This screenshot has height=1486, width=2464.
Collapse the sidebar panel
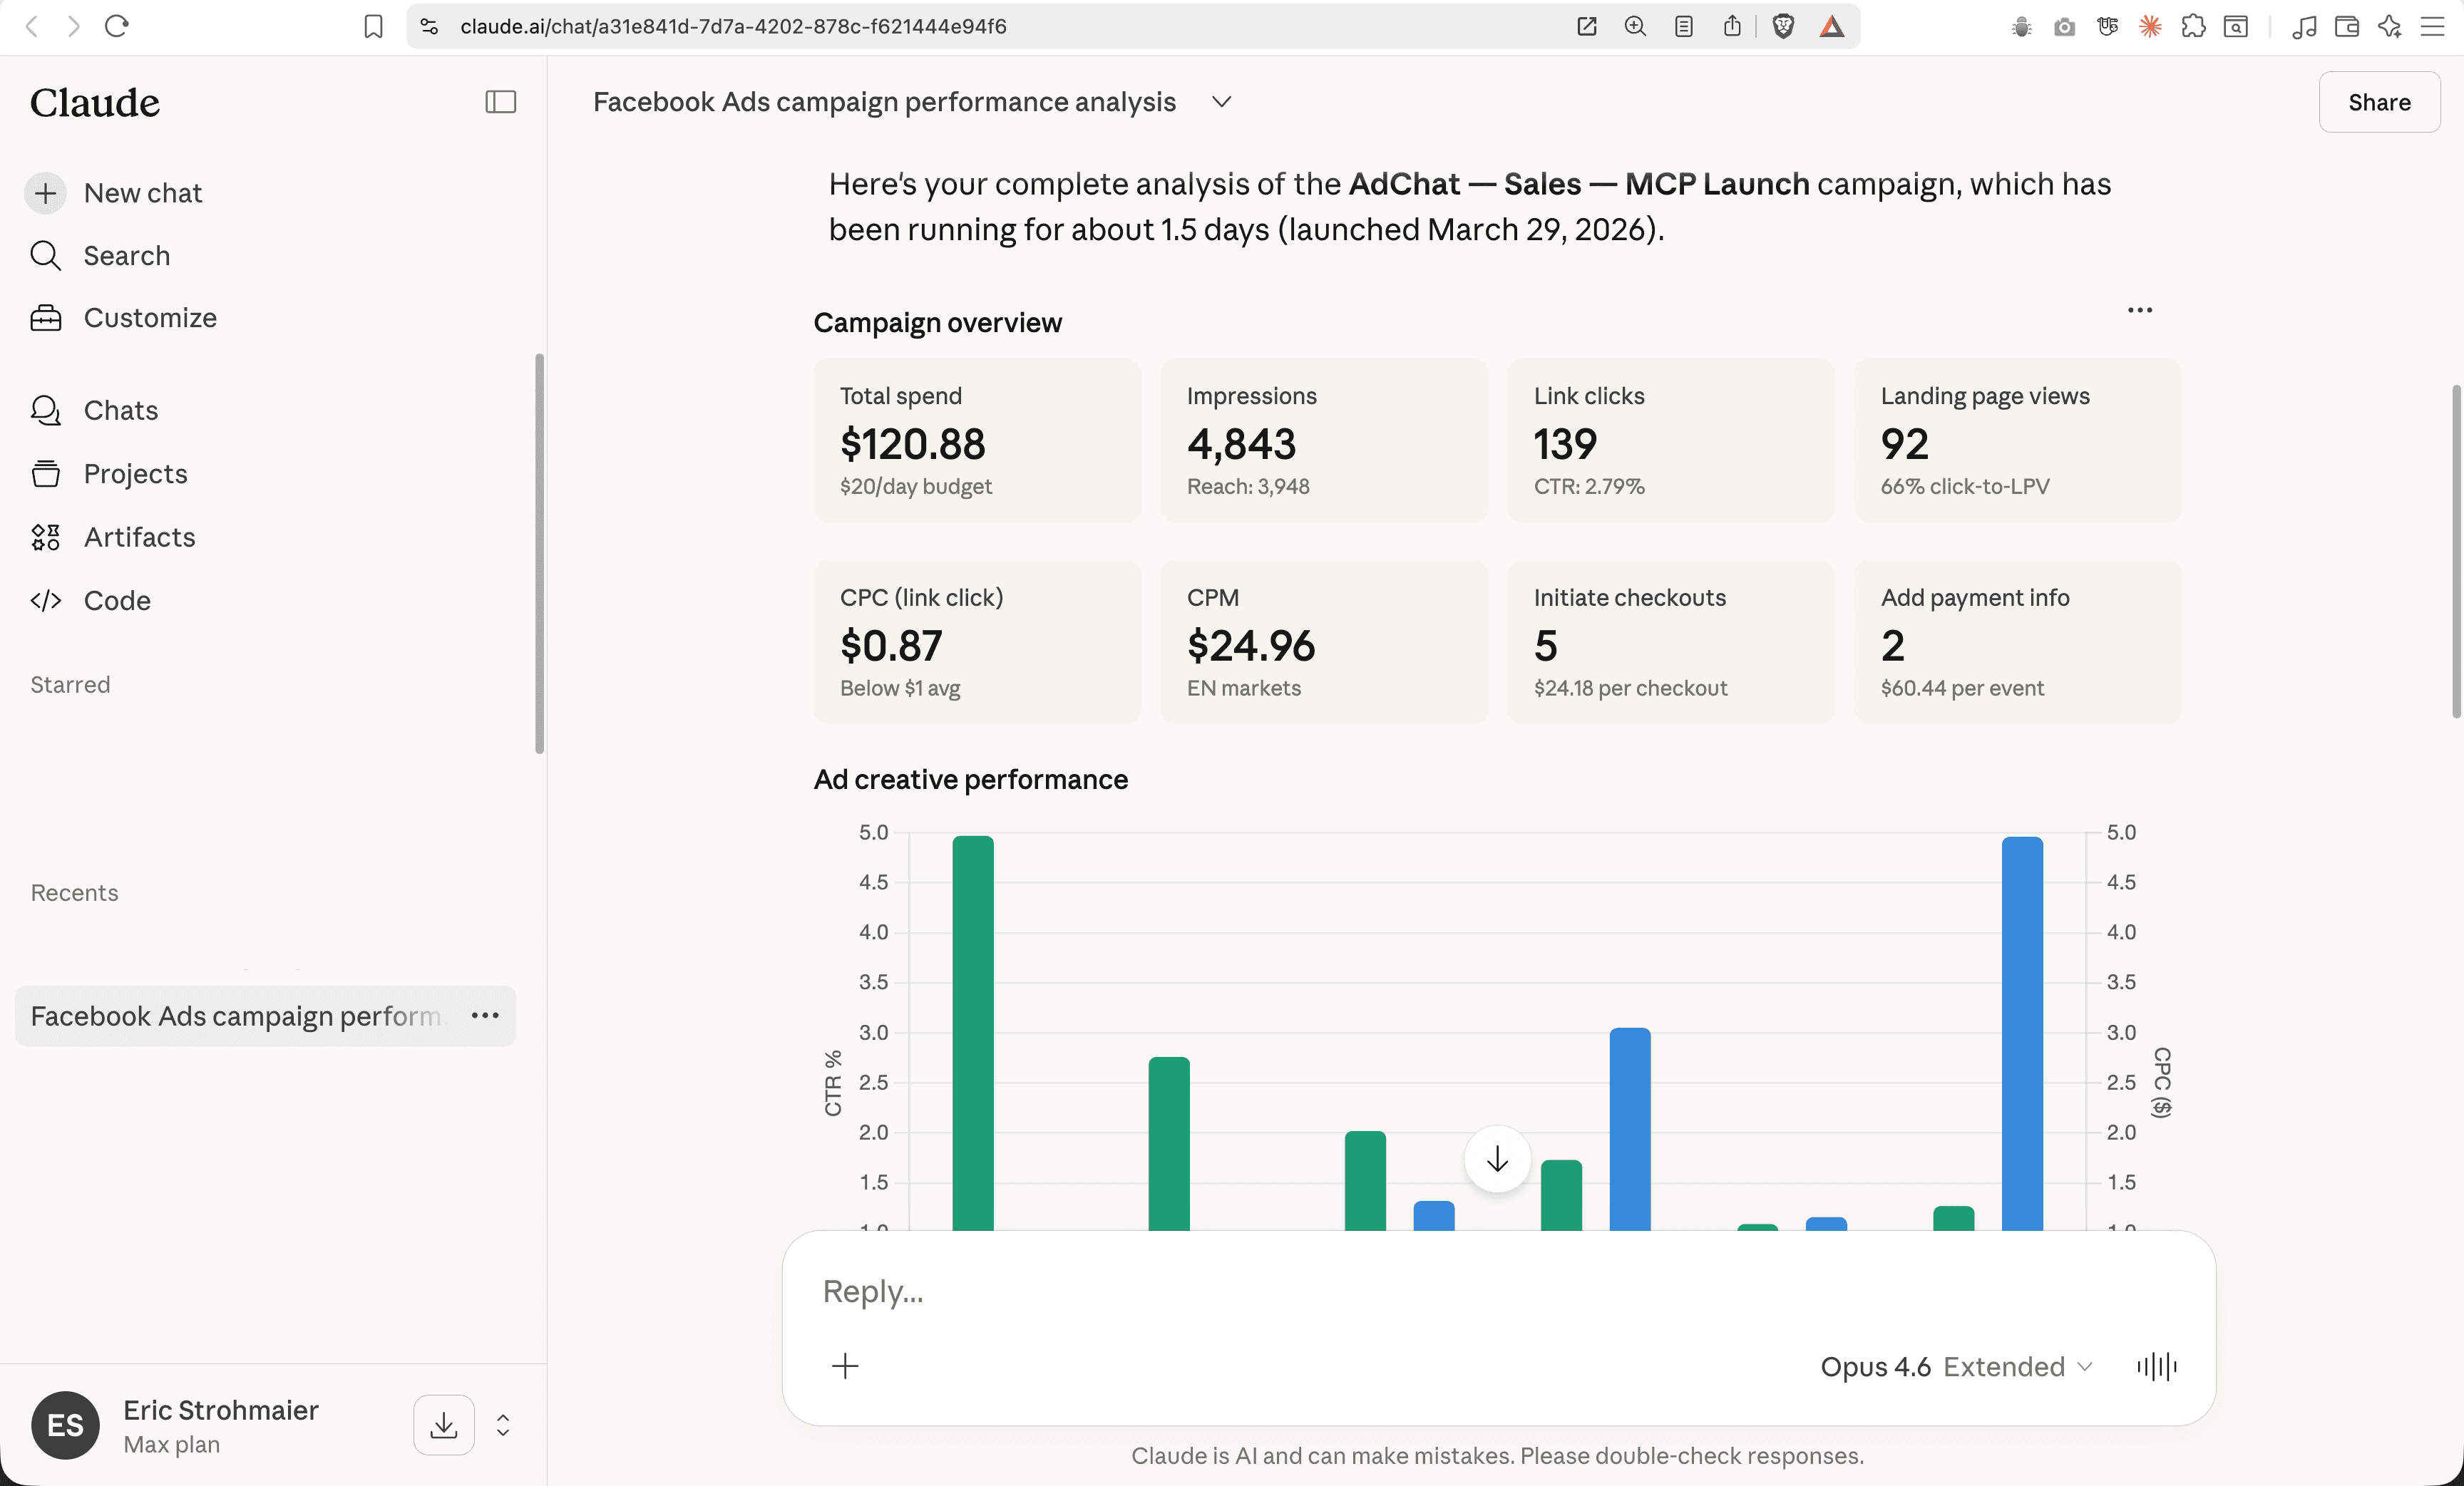pyautogui.click(x=500, y=102)
